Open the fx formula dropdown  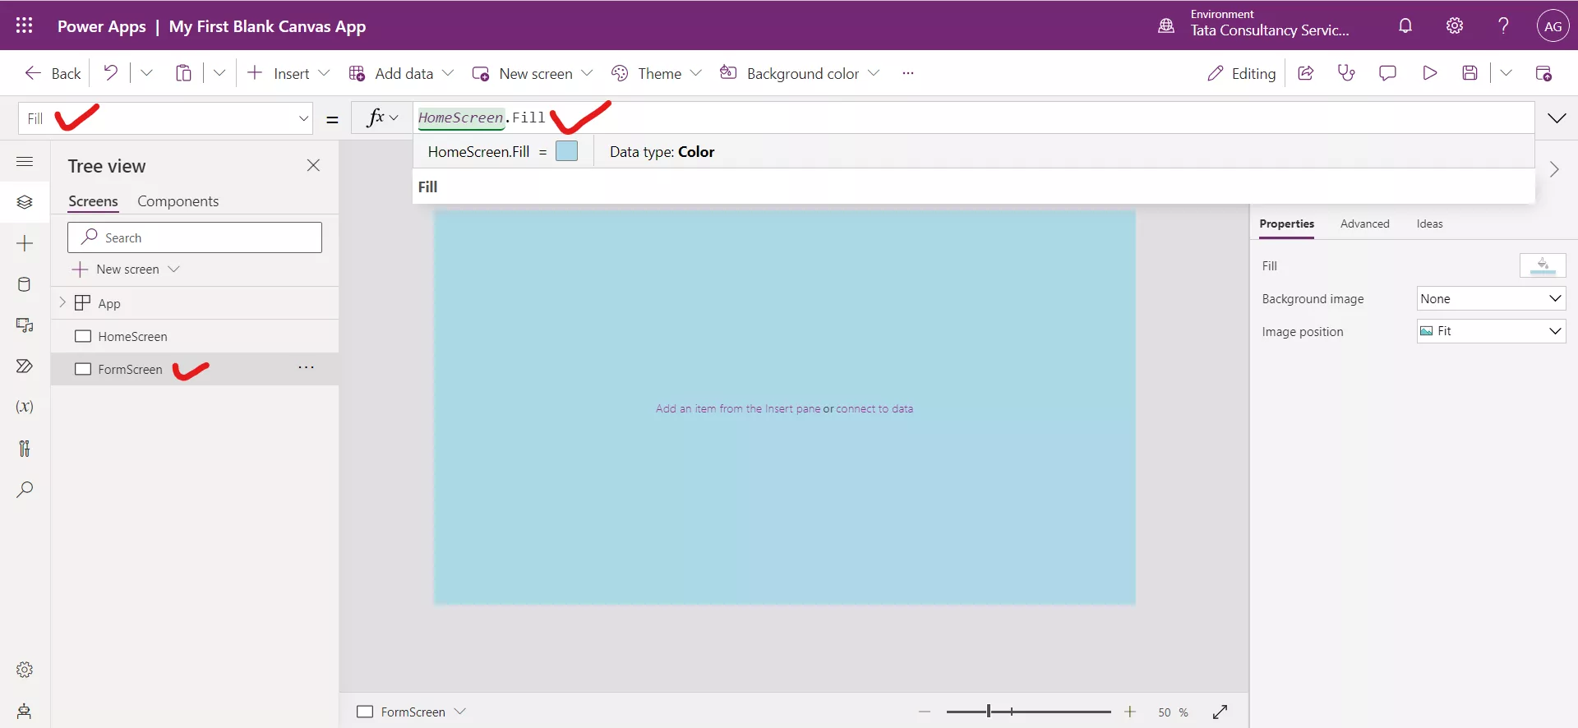382,117
